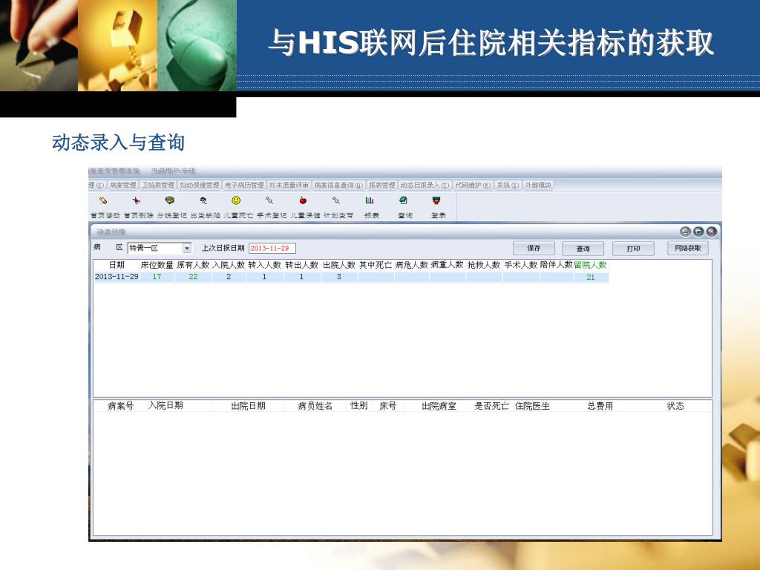Expand the 病区 ward dropdown
Viewport: 760px width, 570px height.
(187, 249)
